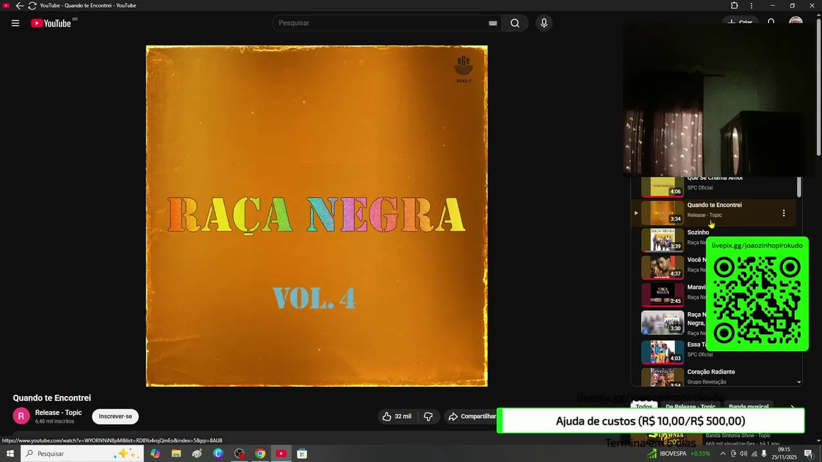Image resolution: width=822 pixels, height=462 pixels.
Task: Go back with the browser arrow
Action: tap(19, 6)
